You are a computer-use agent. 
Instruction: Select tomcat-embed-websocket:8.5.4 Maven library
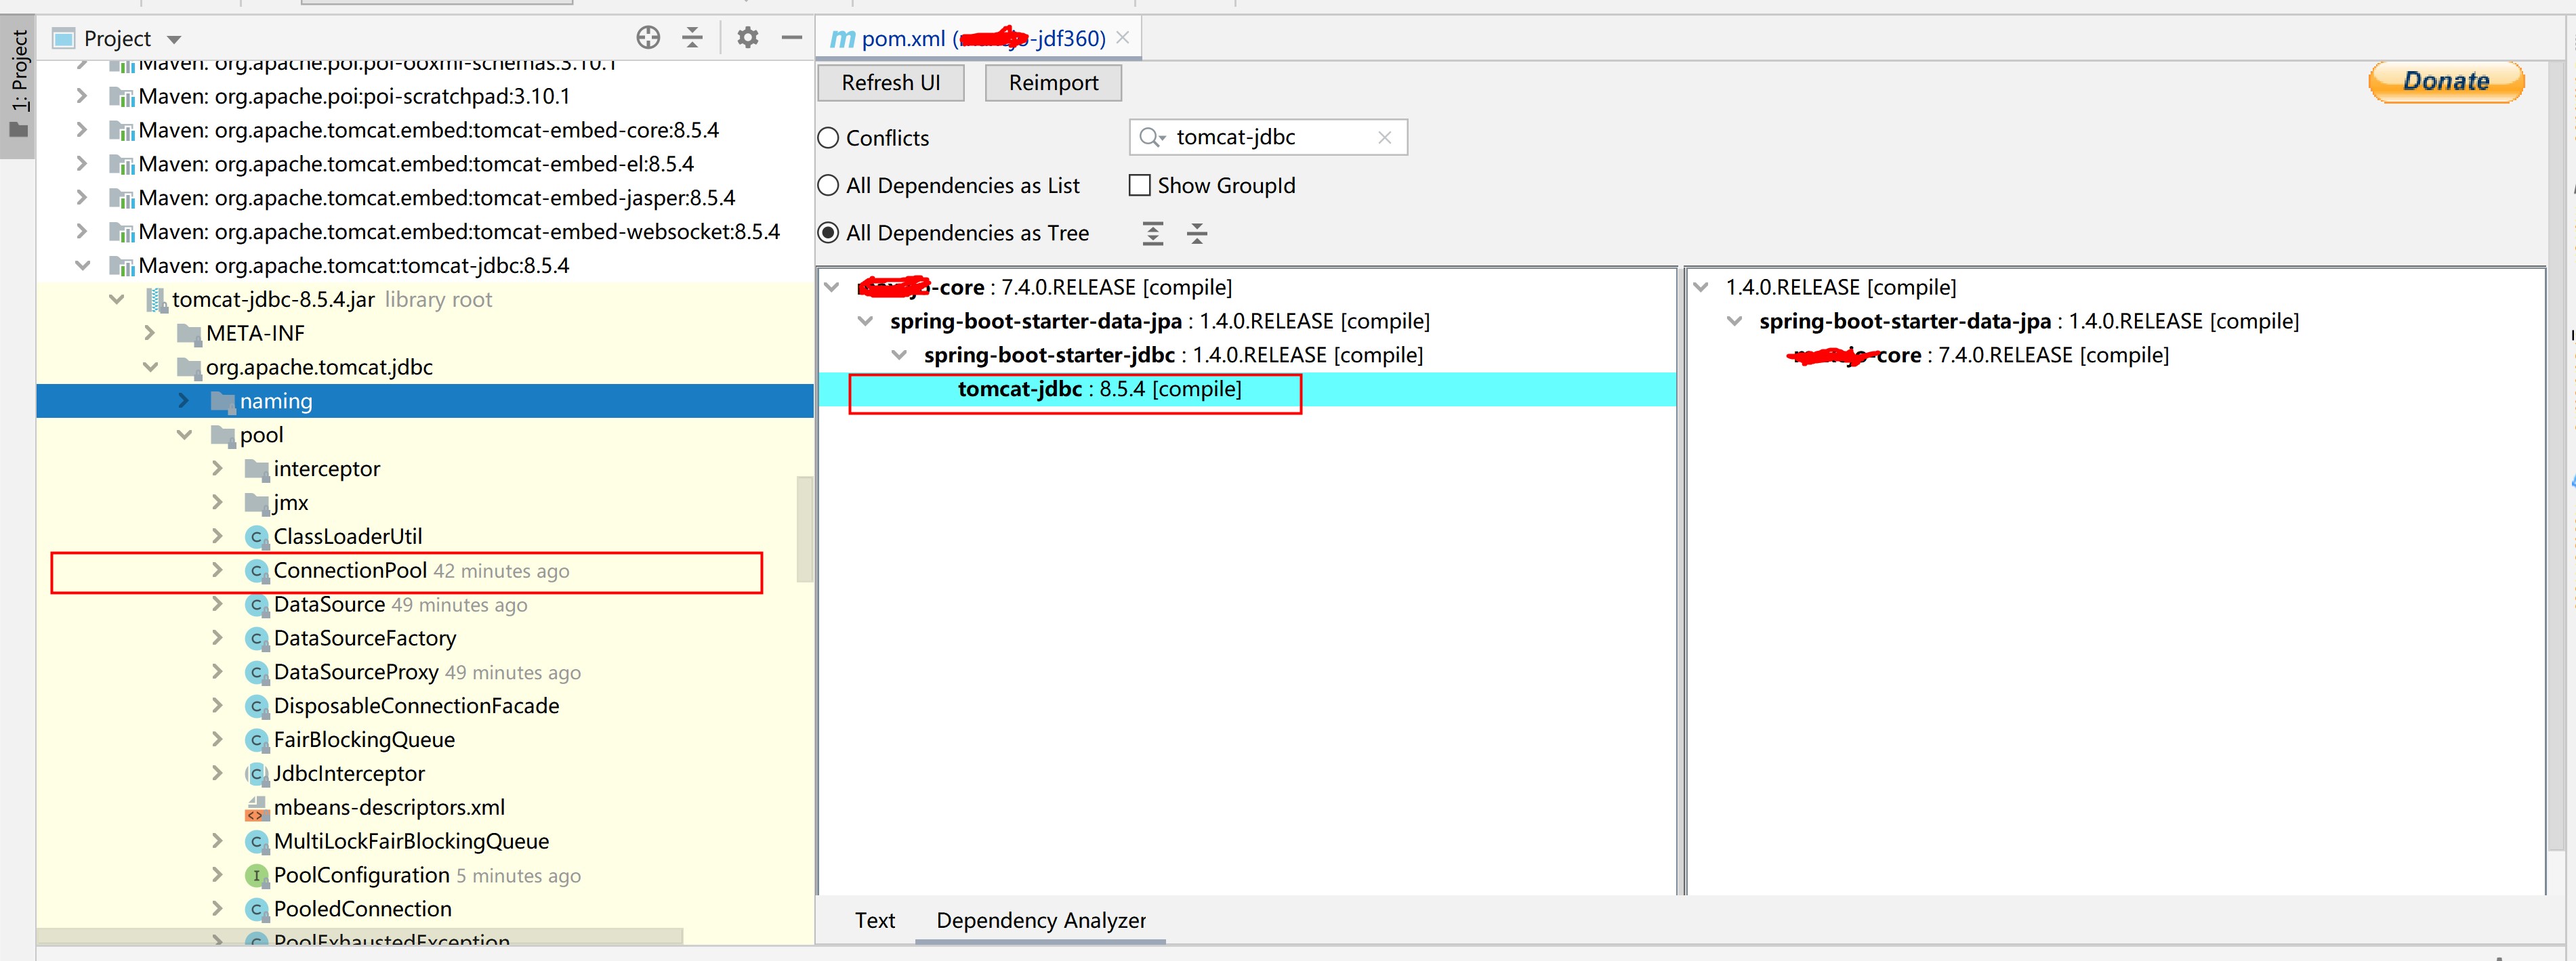click(x=459, y=232)
